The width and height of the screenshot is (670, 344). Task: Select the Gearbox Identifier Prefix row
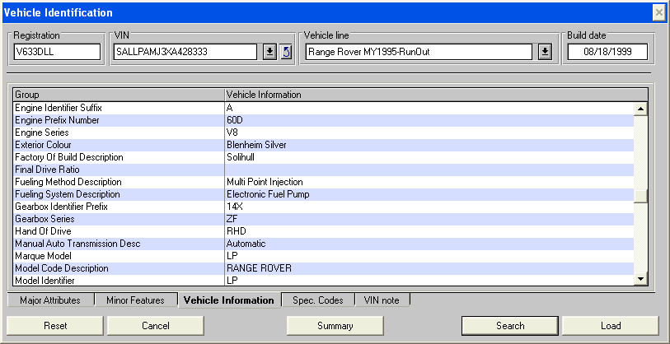(324, 207)
